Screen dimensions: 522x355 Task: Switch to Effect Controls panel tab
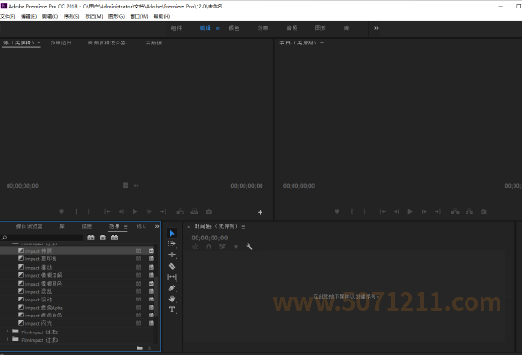[60, 43]
